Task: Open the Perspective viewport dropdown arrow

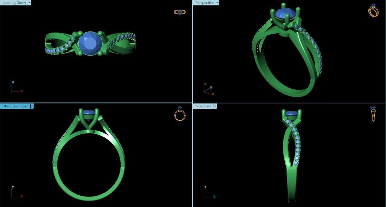Action: [x=217, y=3]
